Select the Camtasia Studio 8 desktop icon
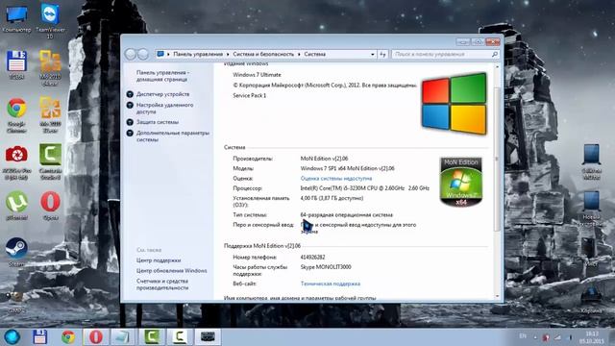Image resolution: width=615 pixels, height=346 pixels. coord(50,161)
